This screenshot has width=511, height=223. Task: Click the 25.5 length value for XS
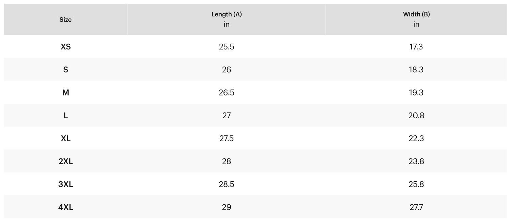(227, 47)
